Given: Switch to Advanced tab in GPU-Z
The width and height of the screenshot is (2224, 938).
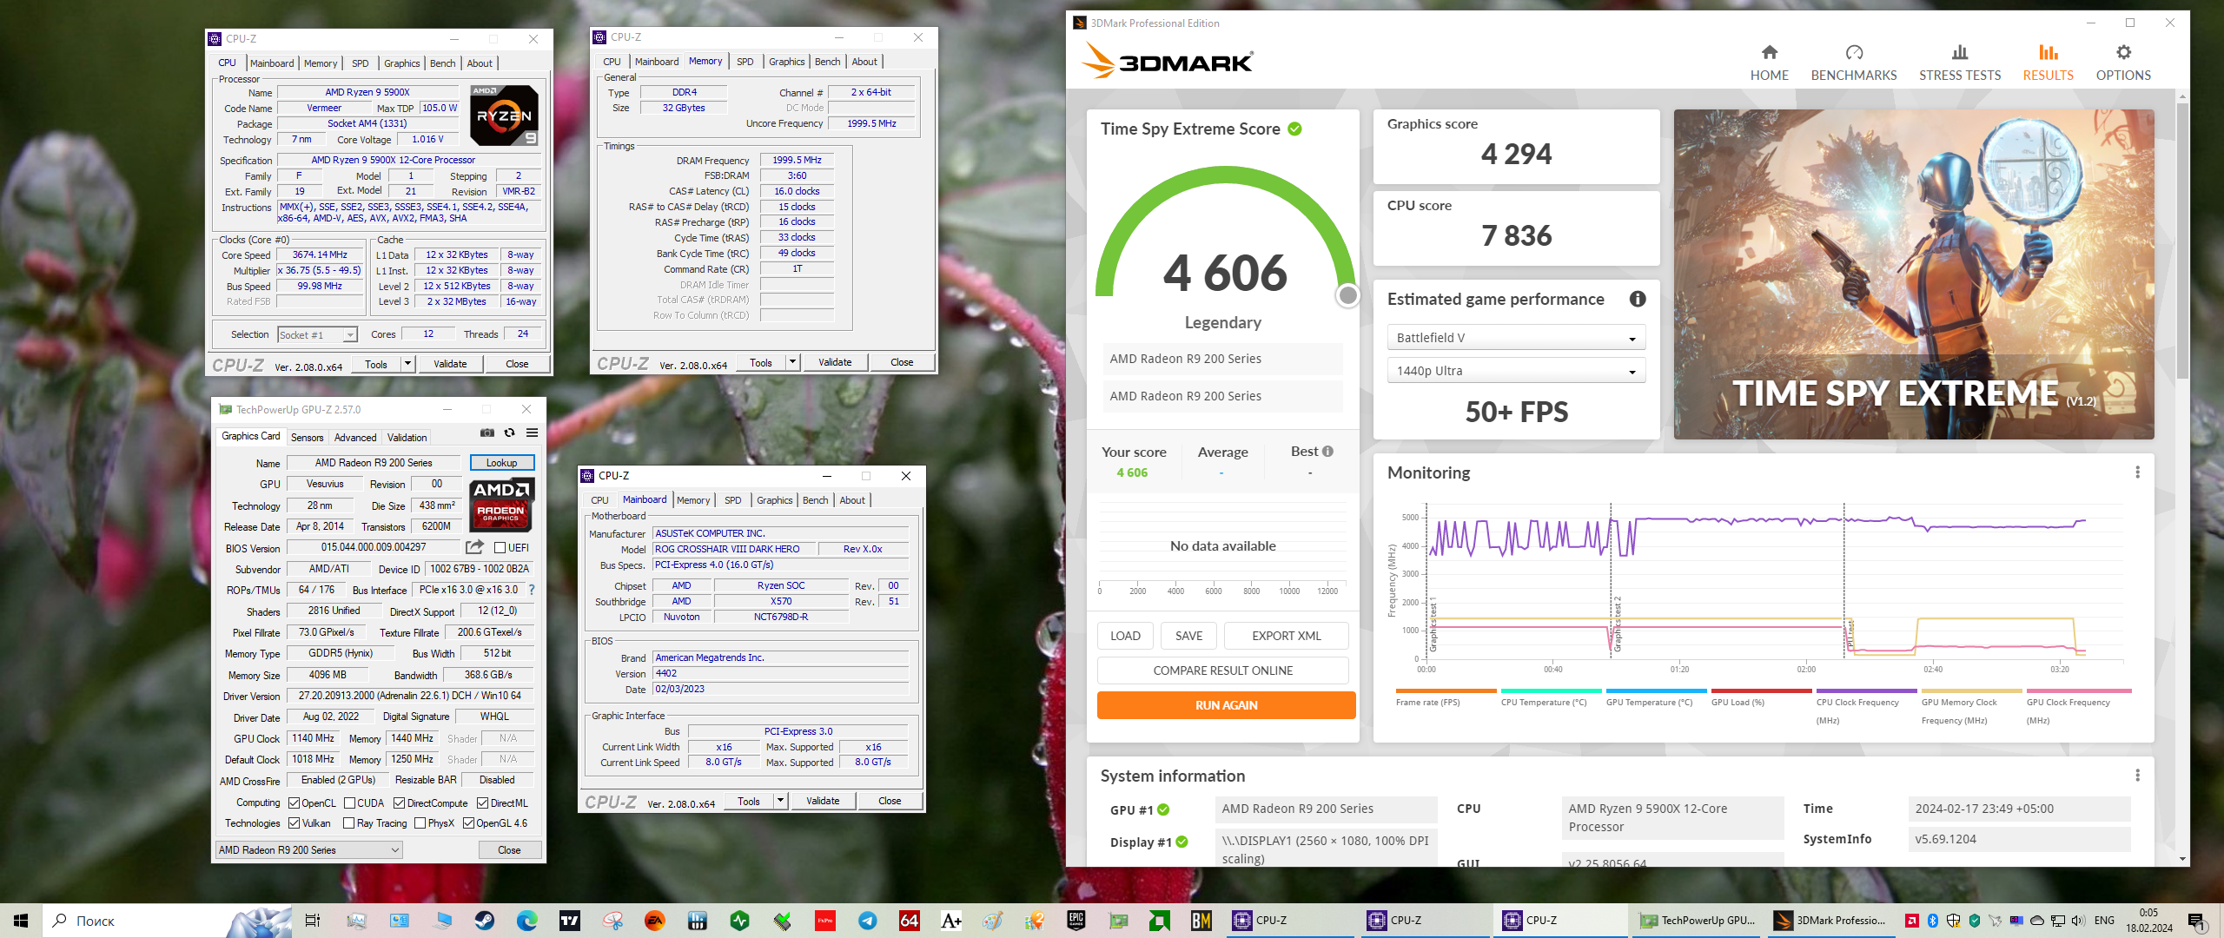Looking at the screenshot, I should click(355, 438).
